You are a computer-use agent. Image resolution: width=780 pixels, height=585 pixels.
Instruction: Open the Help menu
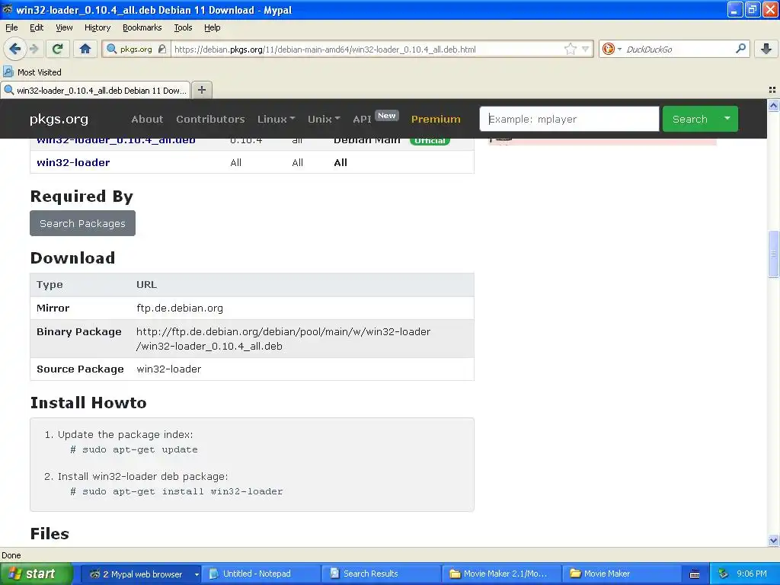pos(212,27)
